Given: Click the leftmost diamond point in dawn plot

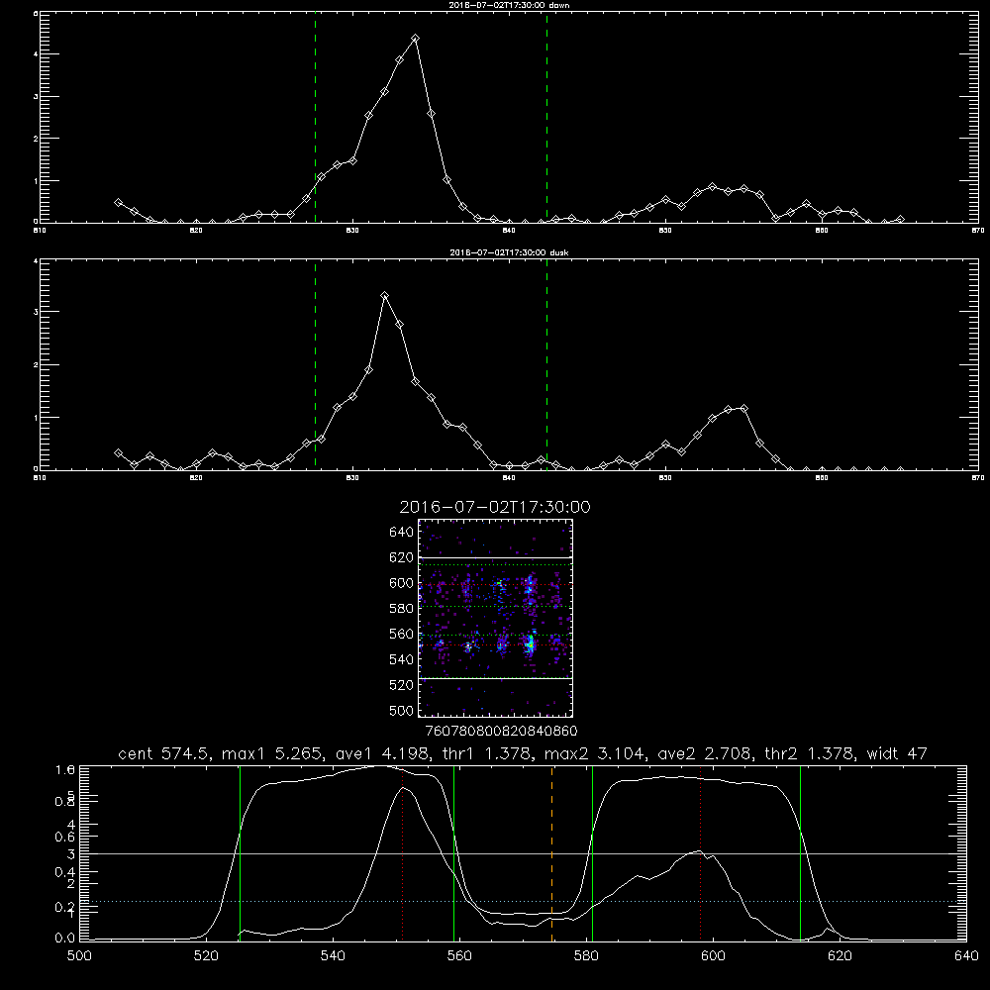Looking at the screenshot, I should (118, 203).
